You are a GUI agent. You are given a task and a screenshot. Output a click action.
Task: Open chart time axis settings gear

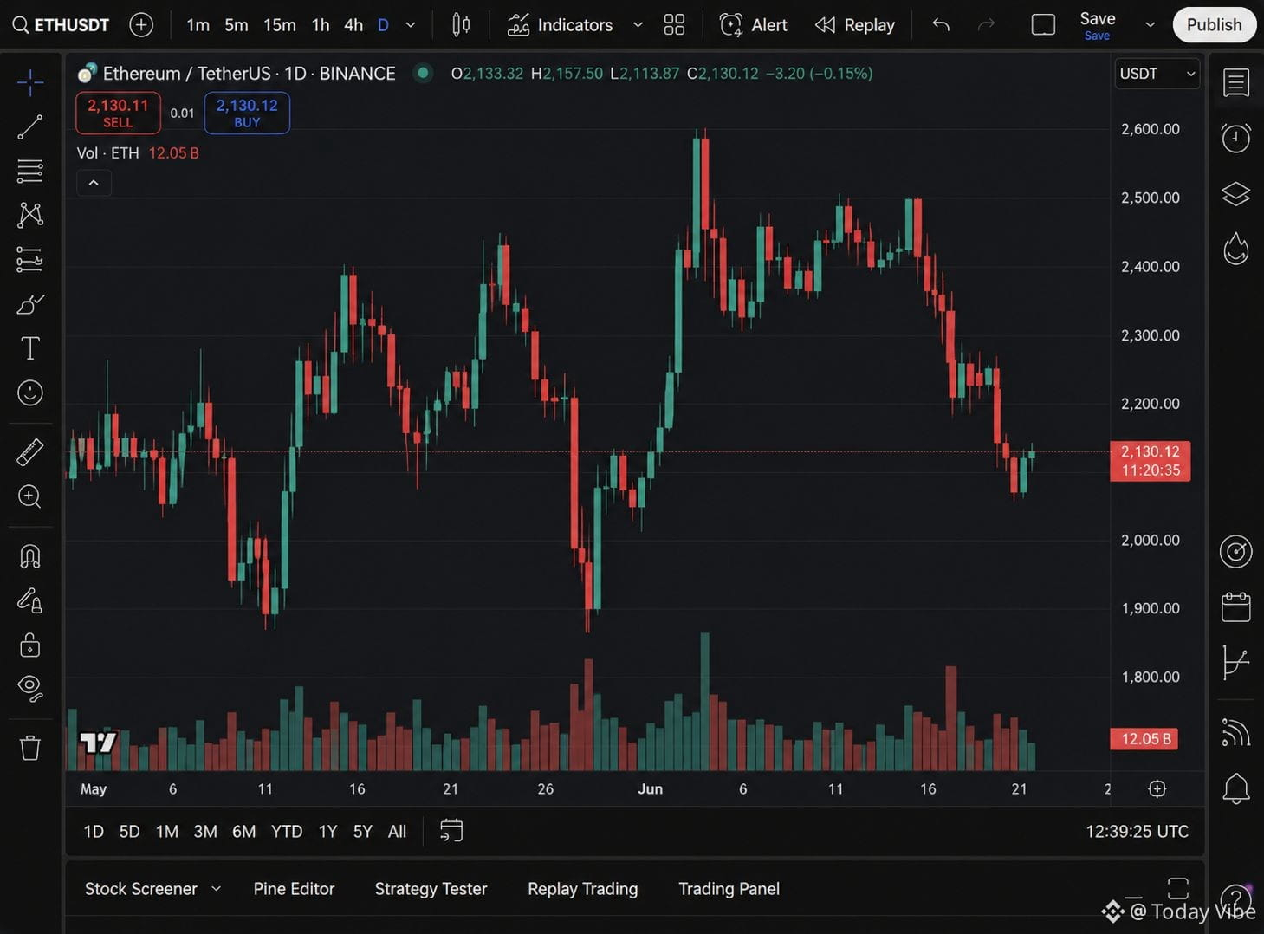point(1157,788)
